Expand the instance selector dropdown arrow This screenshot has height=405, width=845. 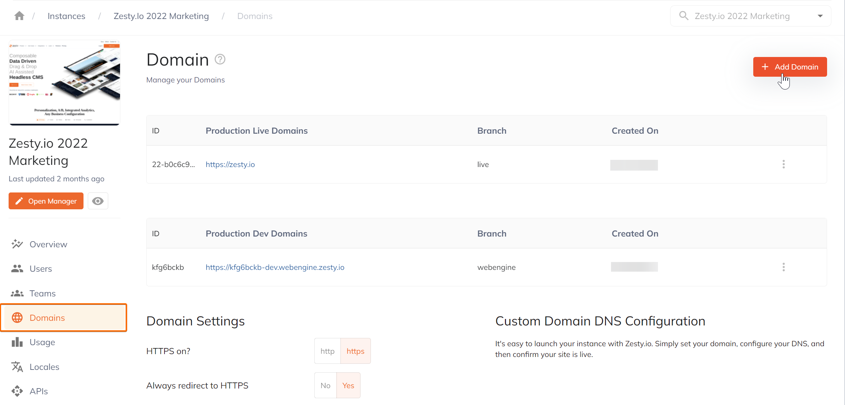tap(820, 16)
